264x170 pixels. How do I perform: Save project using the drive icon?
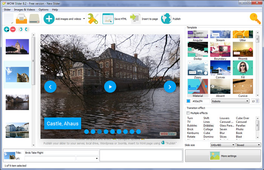[x=34, y=19]
